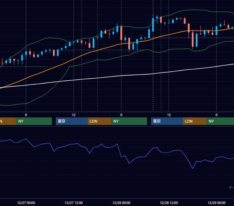Click the 12/27 00:00 time axis label
This screenshot has height=206, width=234.
coord(26,203)
